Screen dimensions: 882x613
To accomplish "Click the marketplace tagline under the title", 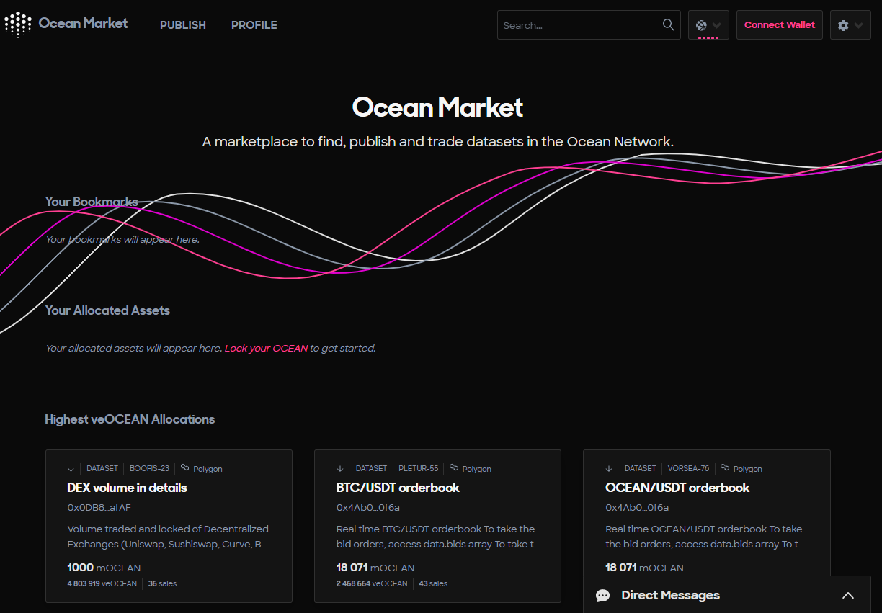I will 438,142.
